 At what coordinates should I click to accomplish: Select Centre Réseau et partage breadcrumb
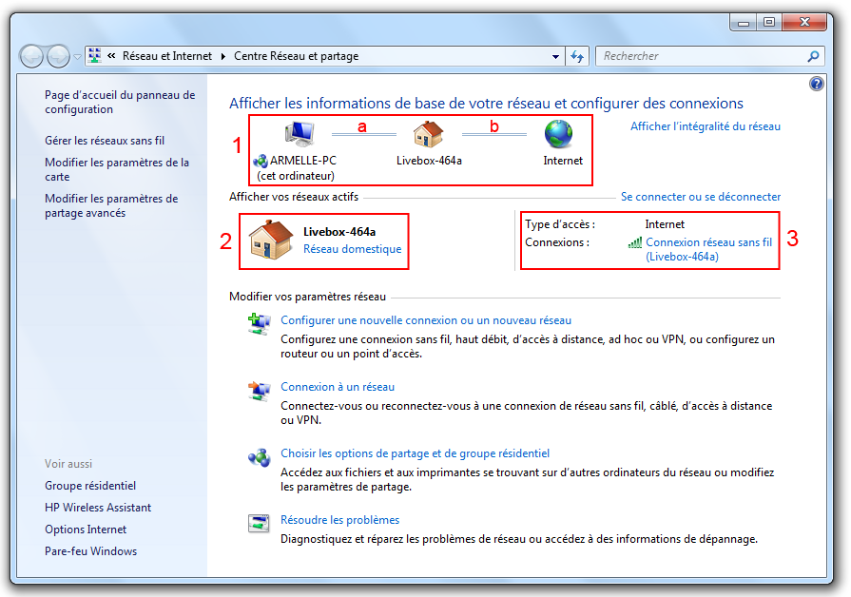297,56
